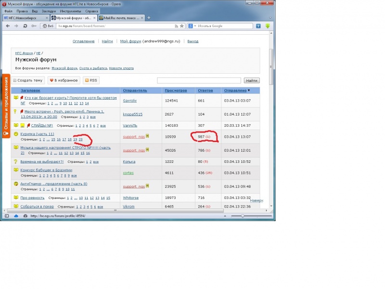Click the forum search input field
This screenshot has height=289, width=385.
(199, 80)
